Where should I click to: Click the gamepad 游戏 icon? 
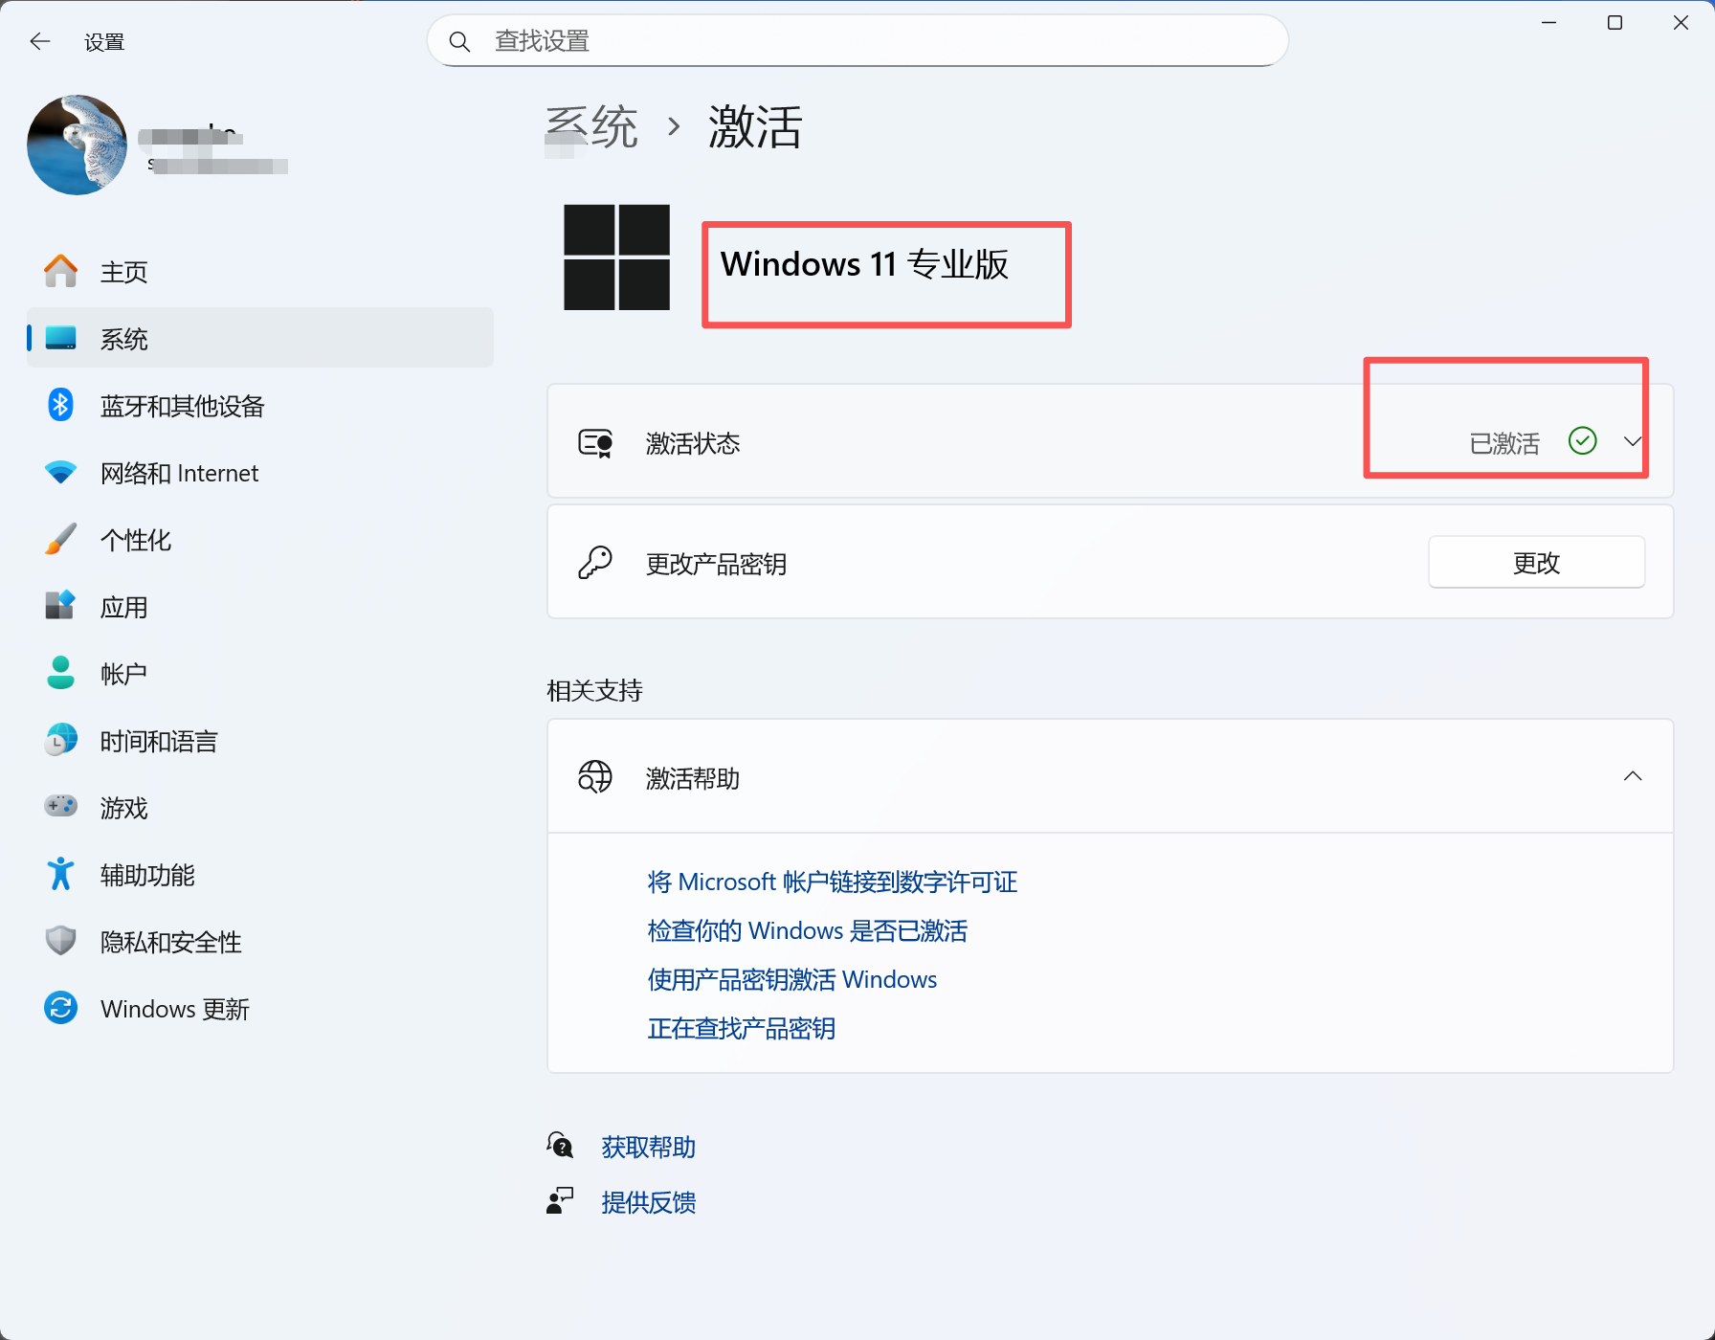[x=60, y=807]
